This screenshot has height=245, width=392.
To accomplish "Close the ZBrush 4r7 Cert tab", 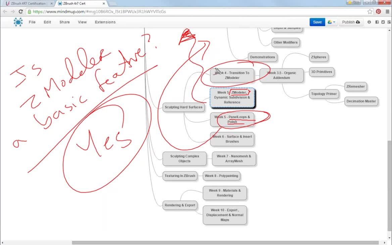I will 104,3.
